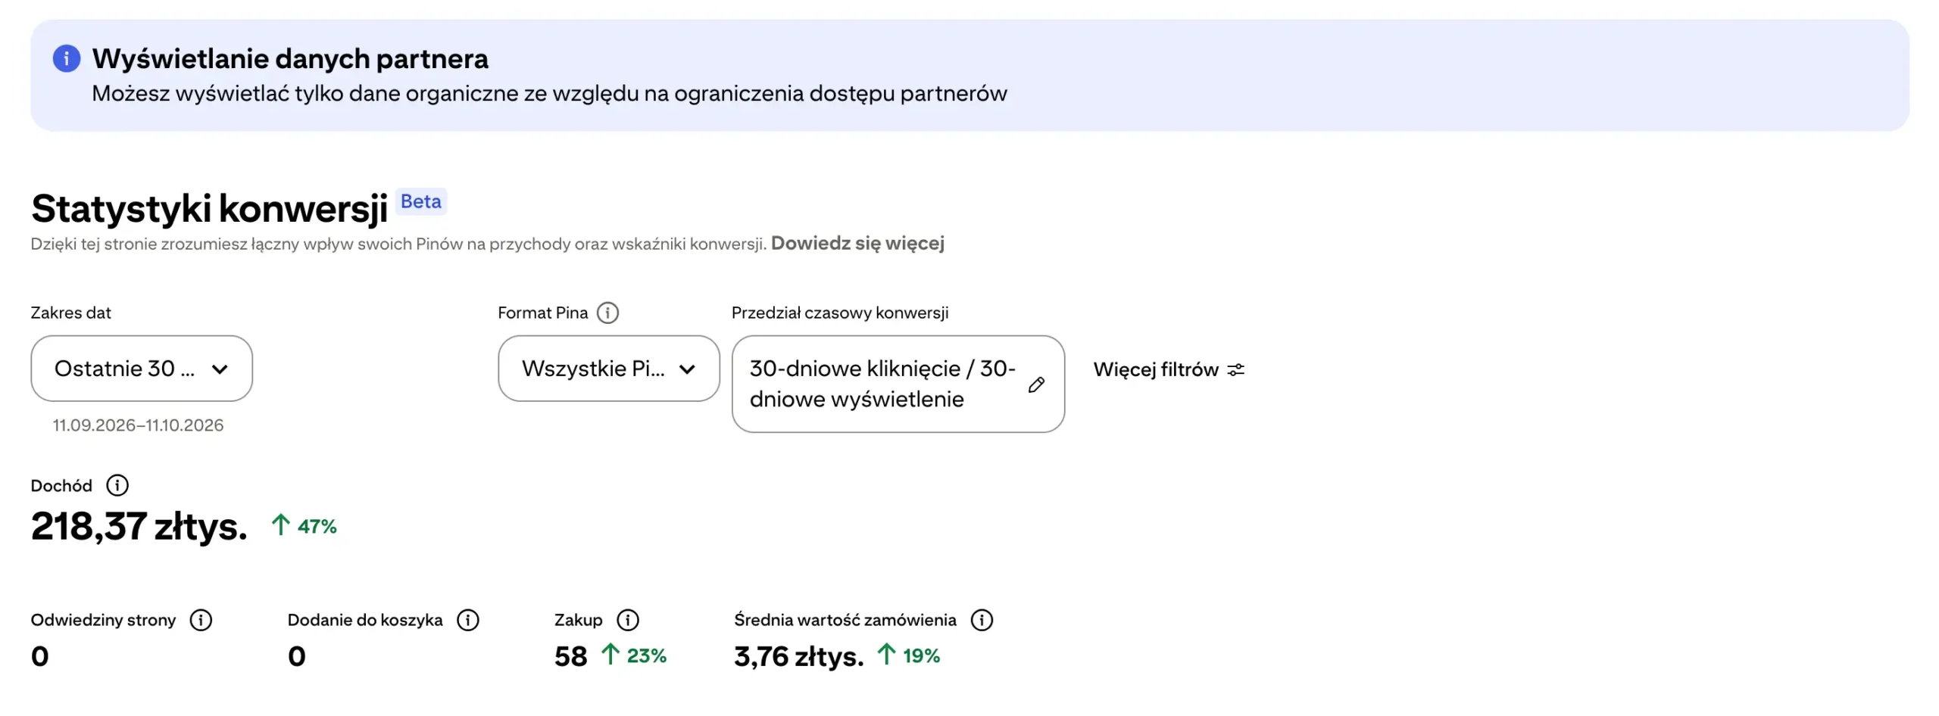Screen dimensions: 1939x716
Task: Open the Więcej filtrów button
Action: tap(1169, 369)
